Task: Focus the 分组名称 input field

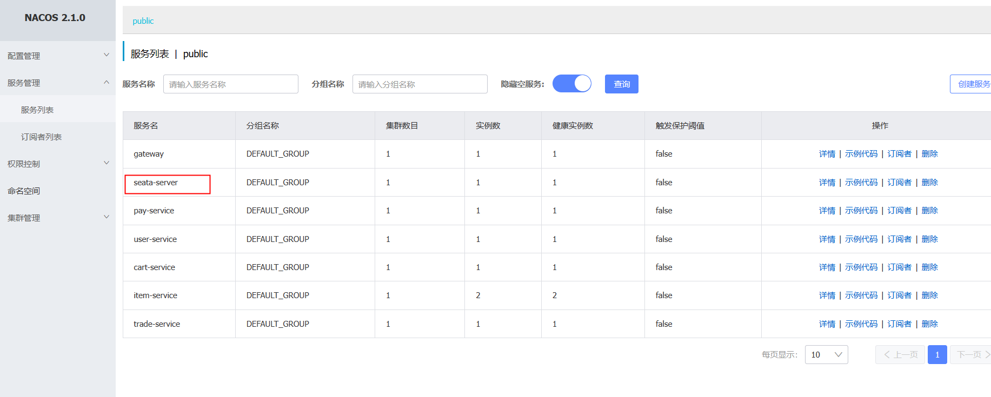Action: pos(420,84)
